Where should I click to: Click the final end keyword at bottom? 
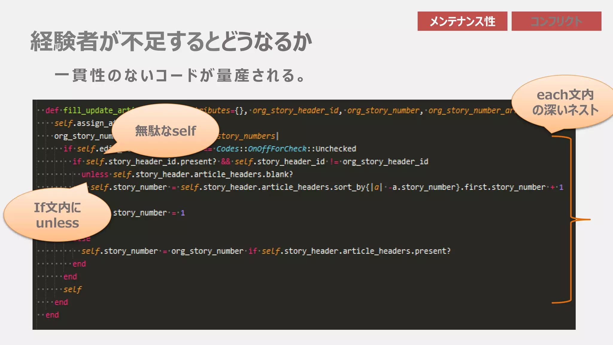(x=52, y=315)
